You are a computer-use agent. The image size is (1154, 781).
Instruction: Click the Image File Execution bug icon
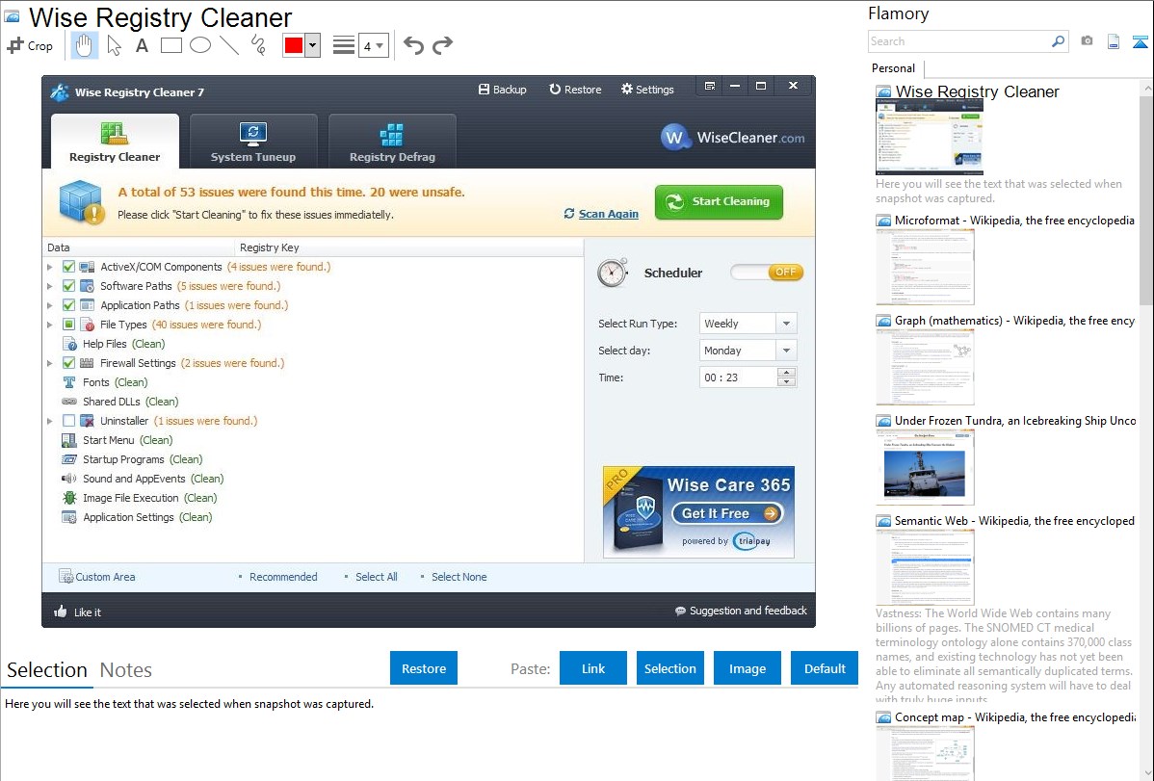pyautogui.click(x=69, y=498)
